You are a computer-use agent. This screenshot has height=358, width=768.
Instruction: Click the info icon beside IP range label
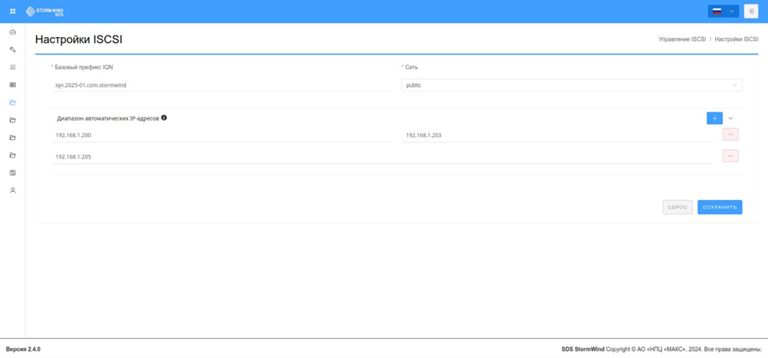pyautogui.click(x=164, y=117)
